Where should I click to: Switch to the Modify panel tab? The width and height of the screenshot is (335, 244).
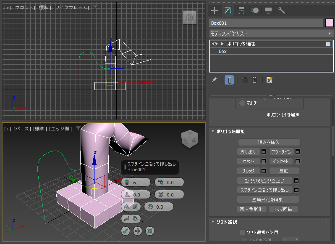pos(228,10)
